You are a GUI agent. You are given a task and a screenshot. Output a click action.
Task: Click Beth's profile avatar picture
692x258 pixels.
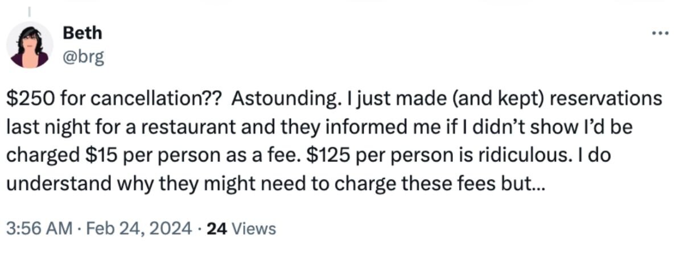(x=30, y=45)
